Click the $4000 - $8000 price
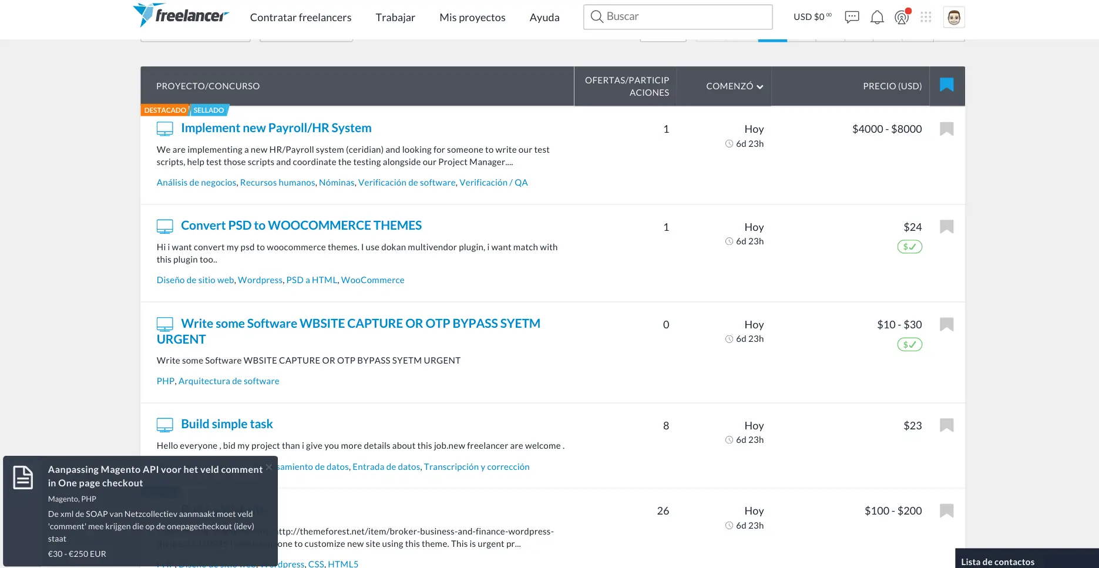 point(887,129)
